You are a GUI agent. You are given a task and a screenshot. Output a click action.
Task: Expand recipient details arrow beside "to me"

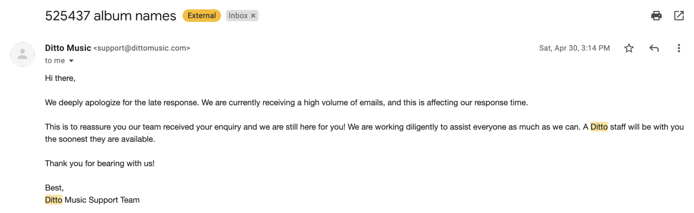[71, 61]
